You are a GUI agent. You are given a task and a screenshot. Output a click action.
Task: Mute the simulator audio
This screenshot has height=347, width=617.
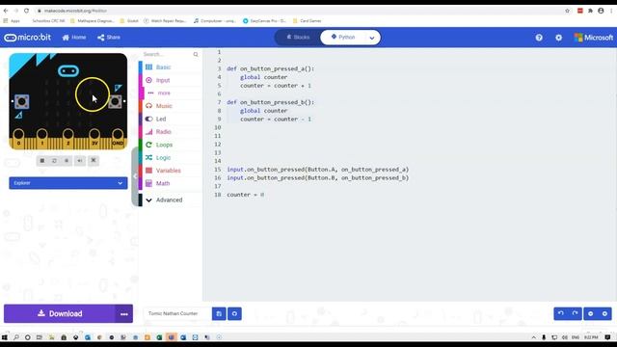80,161
